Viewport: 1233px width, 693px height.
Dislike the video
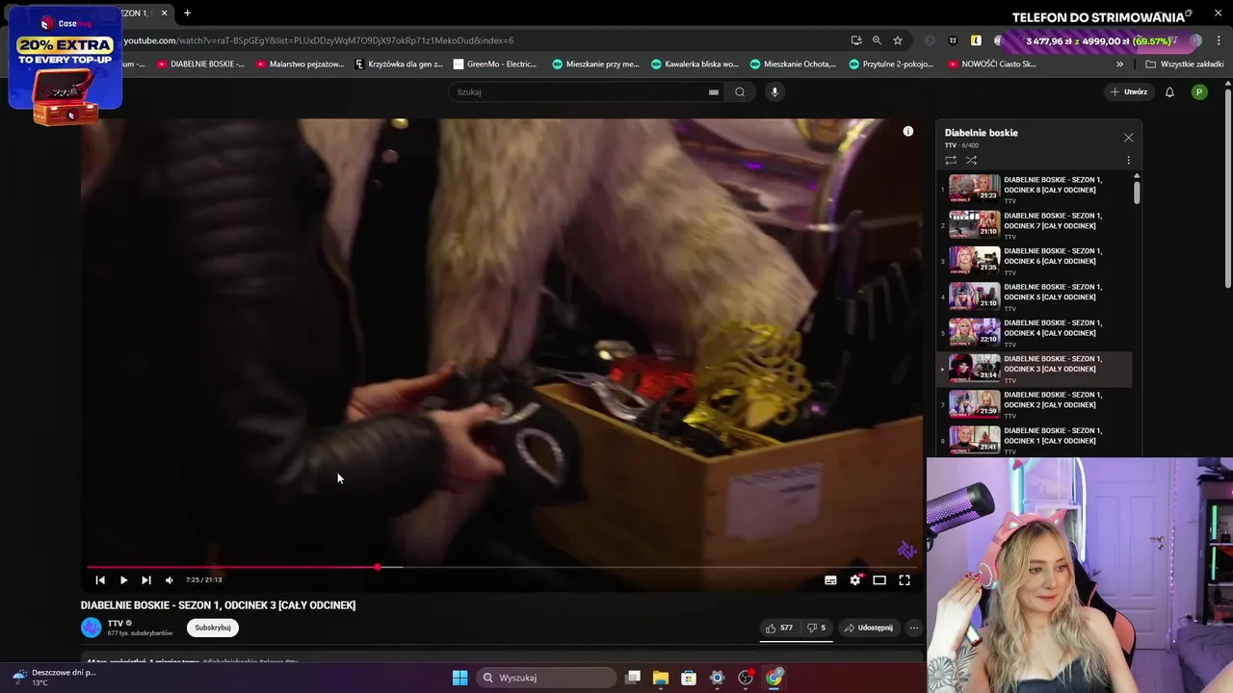coord(816,628)
